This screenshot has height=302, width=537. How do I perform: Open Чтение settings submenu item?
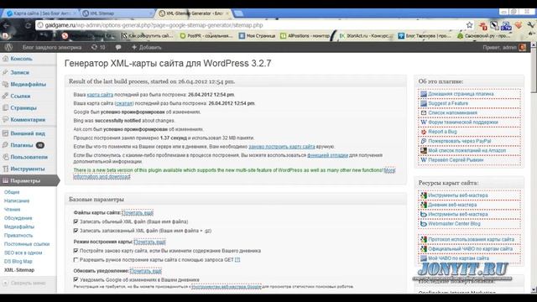[x=13, y=209]
